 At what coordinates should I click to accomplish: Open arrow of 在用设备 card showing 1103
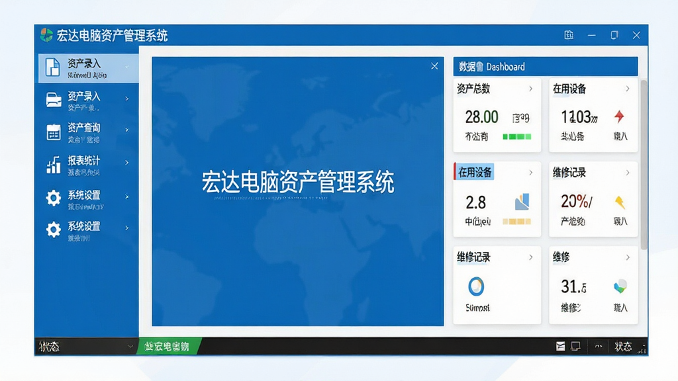pyautogui.click(x=628, y=89)
